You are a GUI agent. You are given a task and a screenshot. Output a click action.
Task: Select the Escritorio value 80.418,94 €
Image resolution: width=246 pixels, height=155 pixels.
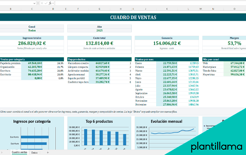pyautogui.click(x=32, y=74)
